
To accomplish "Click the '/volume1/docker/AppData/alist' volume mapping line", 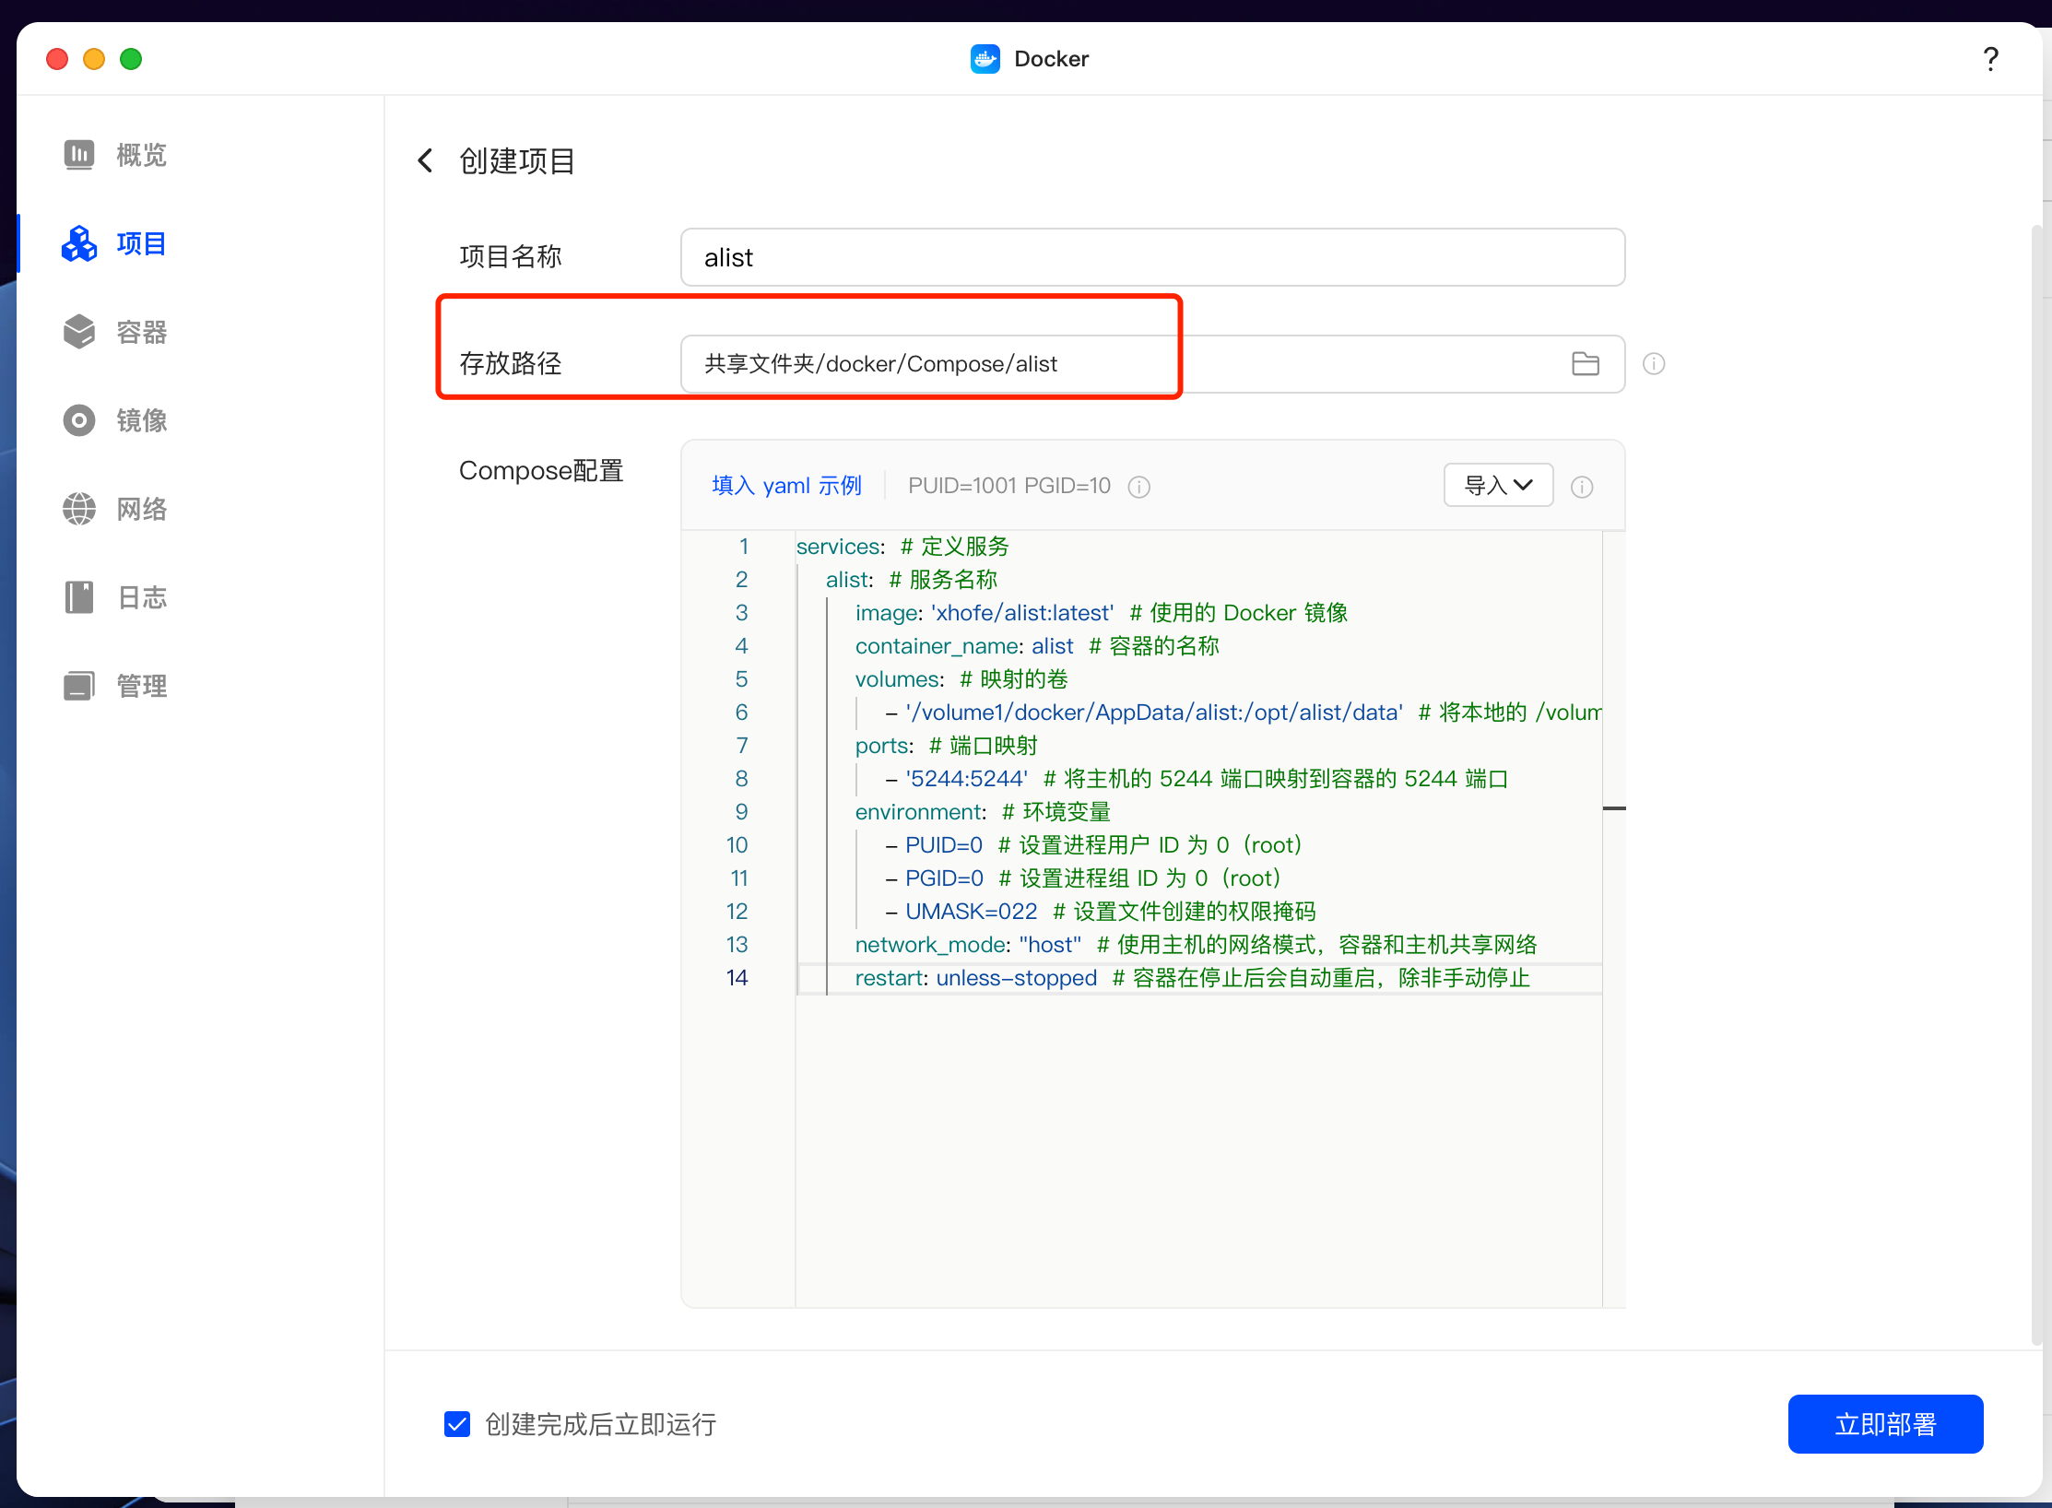I will tap(1244, 713).
